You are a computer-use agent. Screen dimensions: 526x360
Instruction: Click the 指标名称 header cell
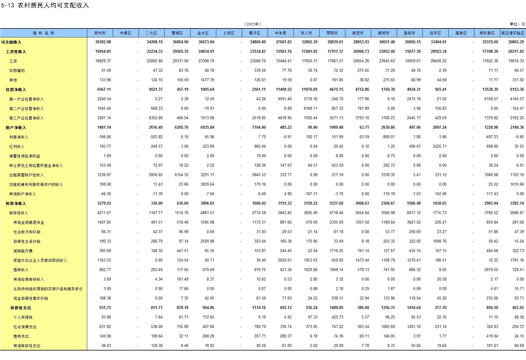pyautogui.click(x=44, y=33)
